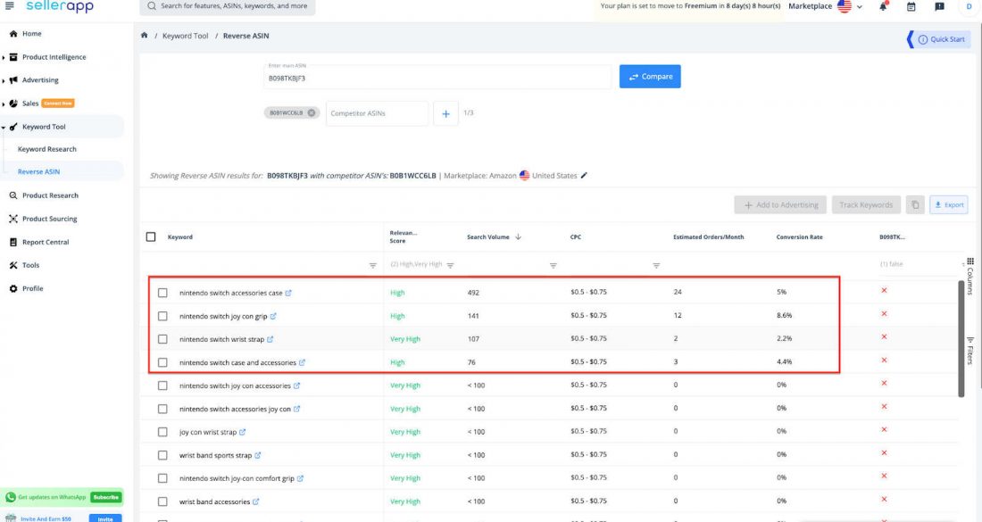
Task: Open the calendar icon in header
Action: pyautogui.click(x=911, y=6)
